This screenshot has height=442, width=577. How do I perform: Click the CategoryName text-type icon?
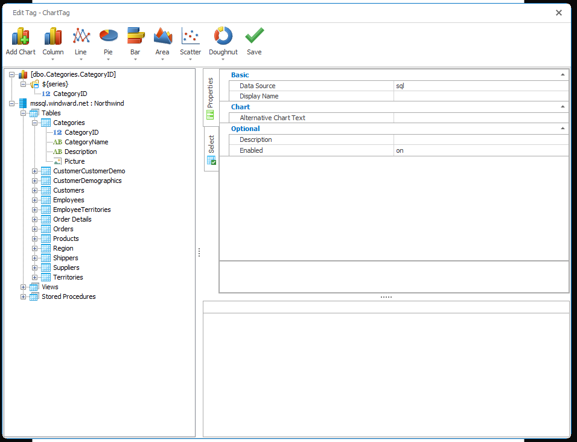pyautogui.click(x=57, y=142)
